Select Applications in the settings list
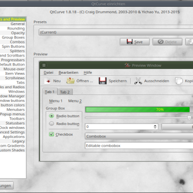Screen dimensions: 193x193 point(13,137)
